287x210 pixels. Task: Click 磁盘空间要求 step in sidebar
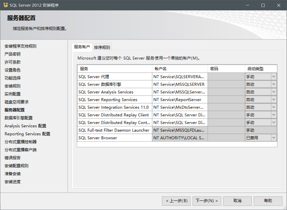pos(17,102)
